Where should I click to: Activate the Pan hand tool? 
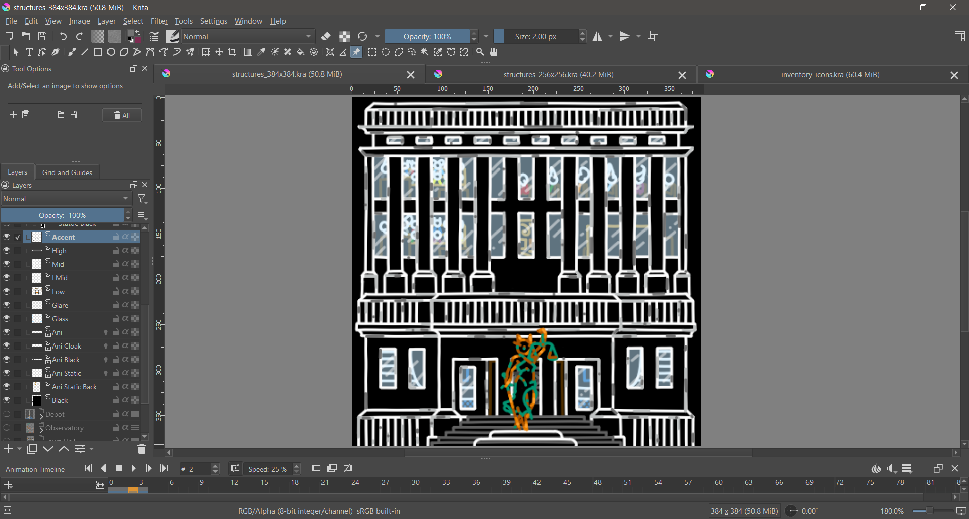[494, 52]
